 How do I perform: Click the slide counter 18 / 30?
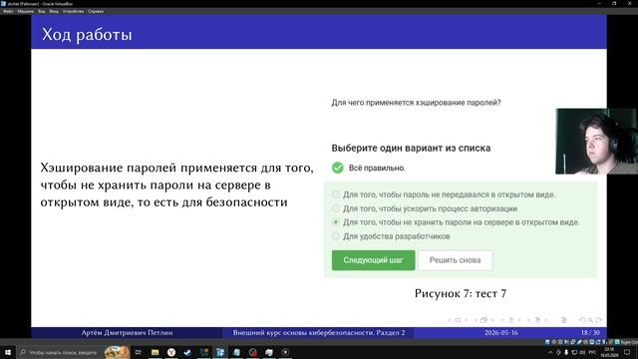click(590, 332)
